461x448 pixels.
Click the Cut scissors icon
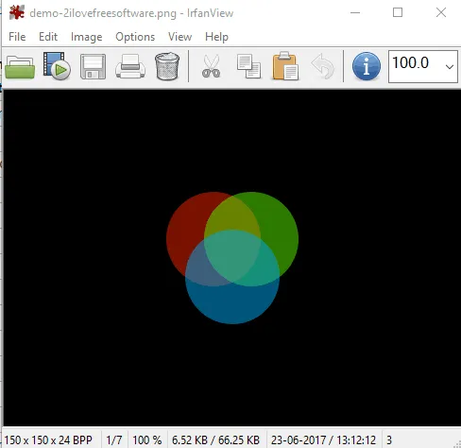211,66
